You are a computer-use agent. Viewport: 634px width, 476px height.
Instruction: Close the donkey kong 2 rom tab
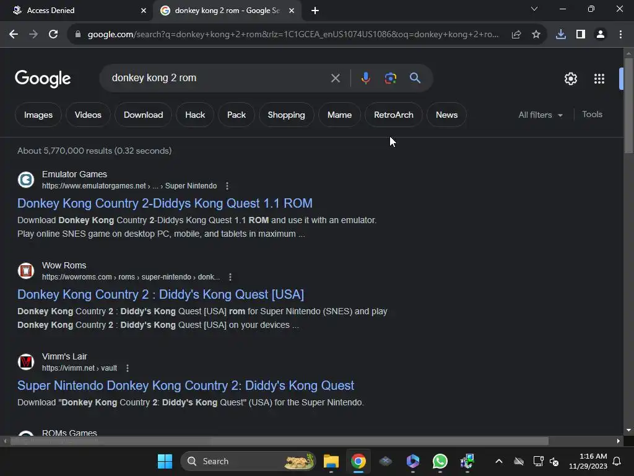tap(292, 11)
